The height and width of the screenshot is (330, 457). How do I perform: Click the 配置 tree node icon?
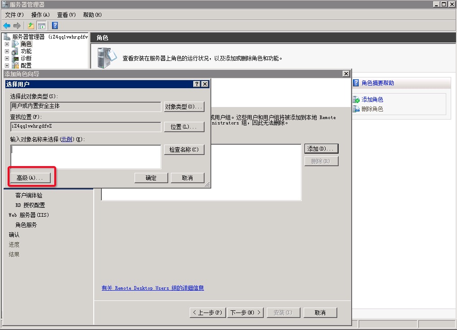pyautogui.click(x=15, y=65)
